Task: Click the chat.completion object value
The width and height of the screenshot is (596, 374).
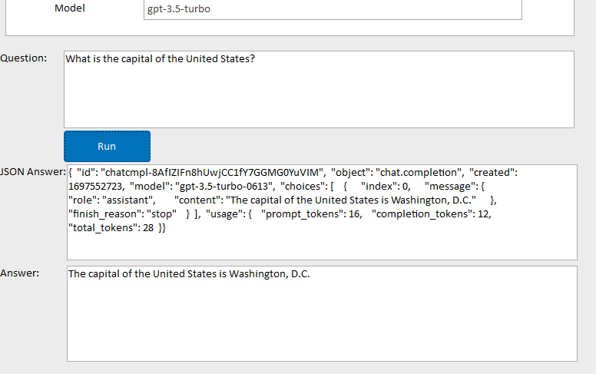Action: point(418,173)
